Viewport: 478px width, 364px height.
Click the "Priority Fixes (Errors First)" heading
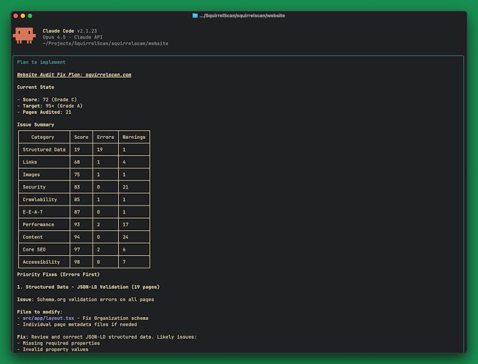point(58,274)
